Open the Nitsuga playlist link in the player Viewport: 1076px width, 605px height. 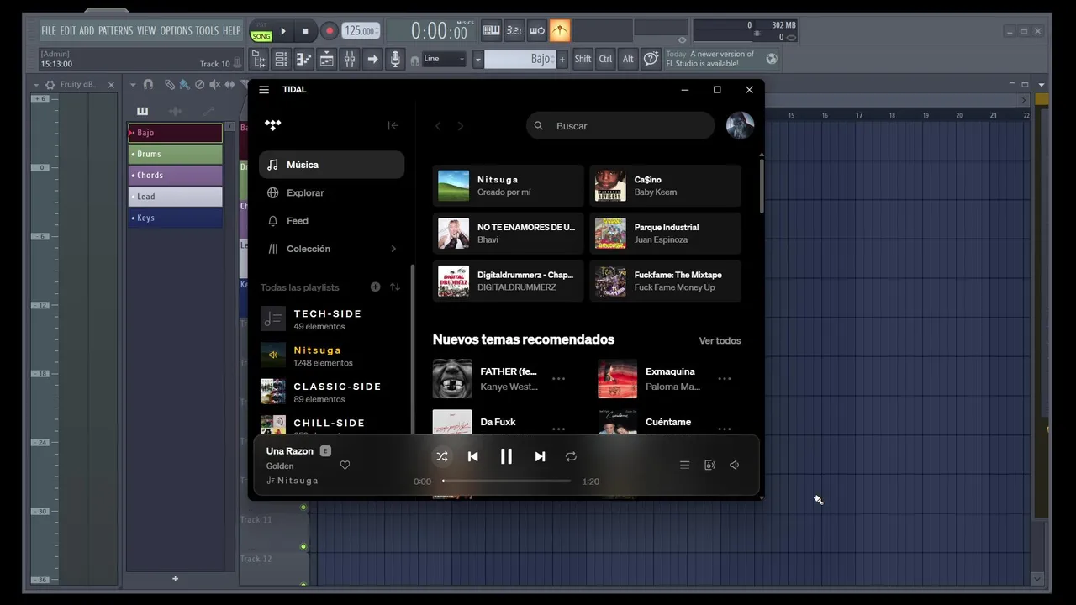click(x=298, y=481)
